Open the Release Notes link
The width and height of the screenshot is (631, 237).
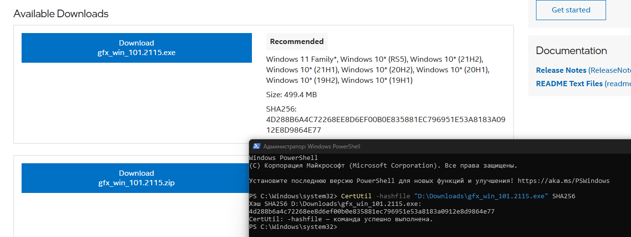[x=561, y=70]
